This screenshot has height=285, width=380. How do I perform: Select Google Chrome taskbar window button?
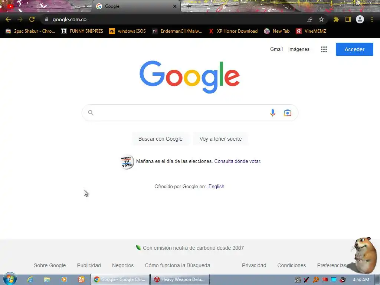pyautogui.click(x=120, y=279)
